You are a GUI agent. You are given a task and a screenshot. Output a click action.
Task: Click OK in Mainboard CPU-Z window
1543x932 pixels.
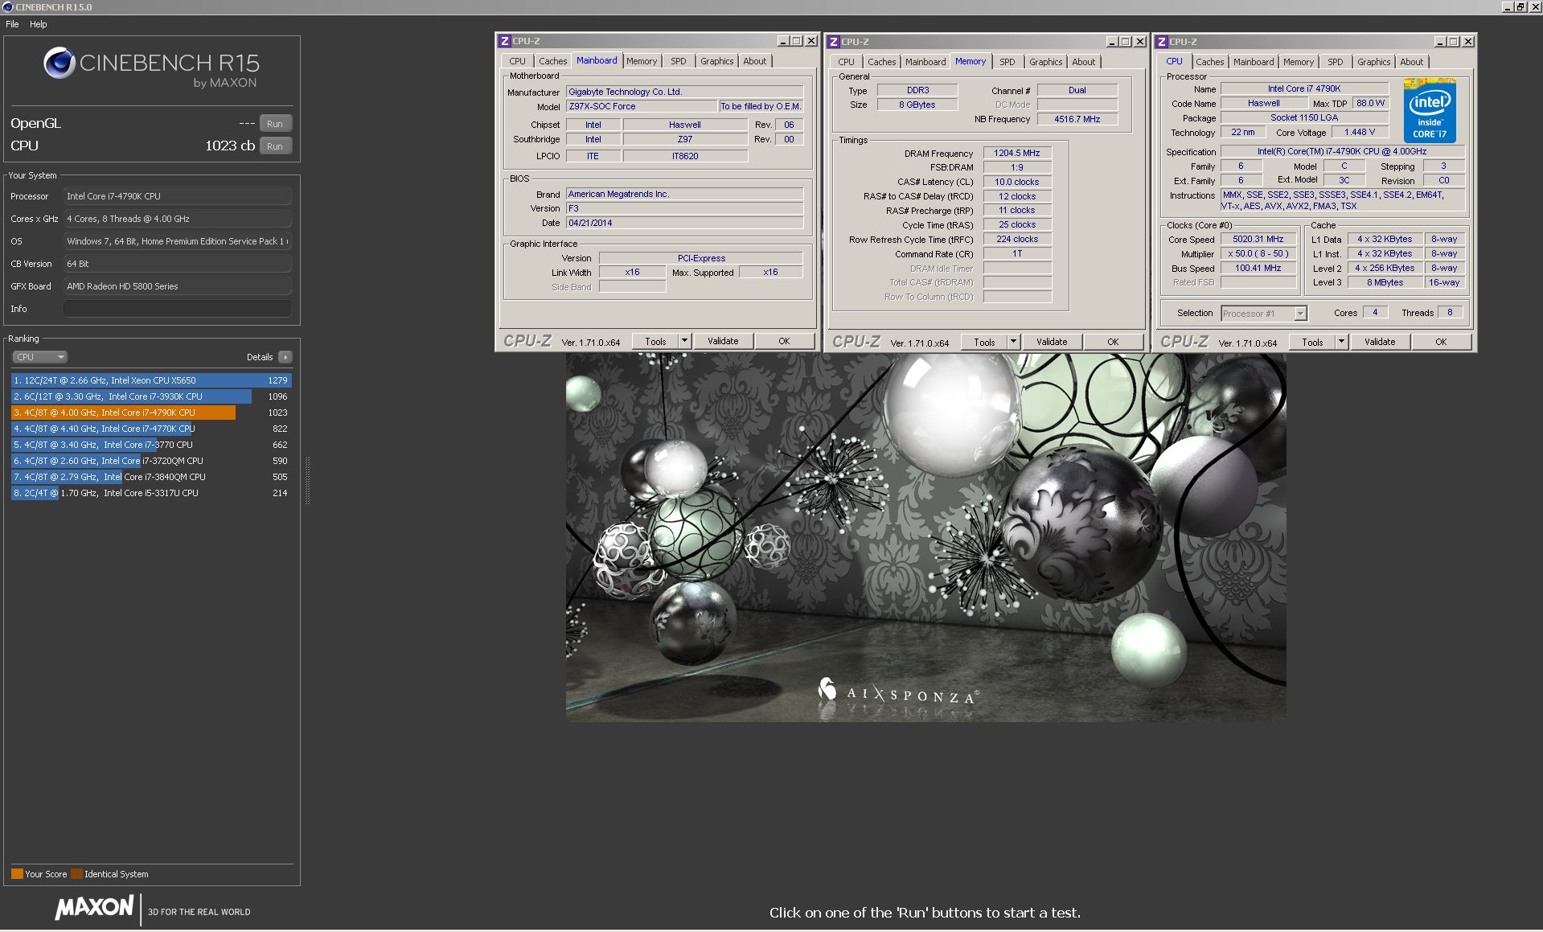click(784, 341)
